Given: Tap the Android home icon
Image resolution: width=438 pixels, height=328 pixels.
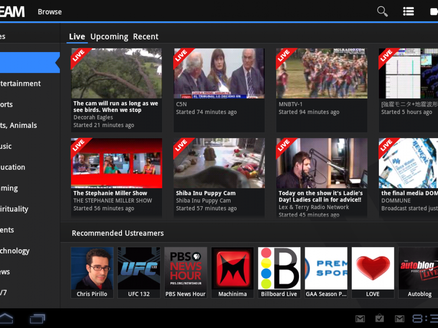Looking at the screenshot, I should (6, 319).
